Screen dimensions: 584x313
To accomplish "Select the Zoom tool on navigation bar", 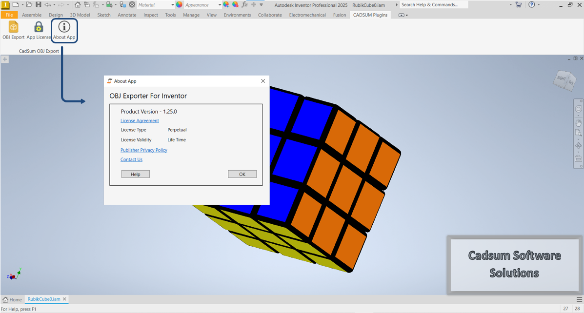I will (x=579, y=133).
